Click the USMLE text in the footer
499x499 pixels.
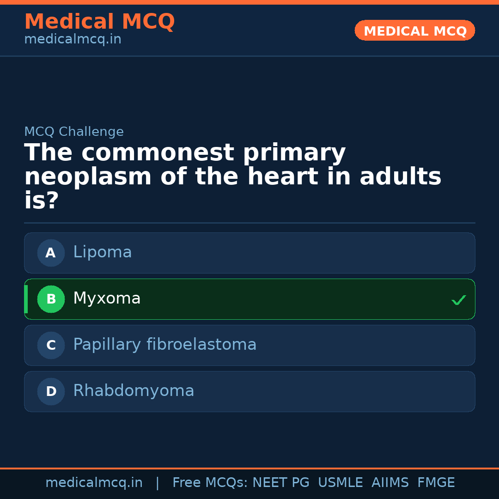pos(340,483)
